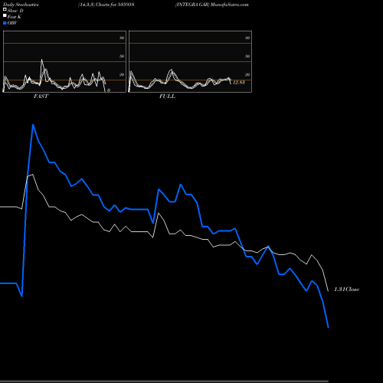Viewport: 383px width, 383px height.
Task: Click the 50 level label in FULL chart
Action: (x=247, y=56)
